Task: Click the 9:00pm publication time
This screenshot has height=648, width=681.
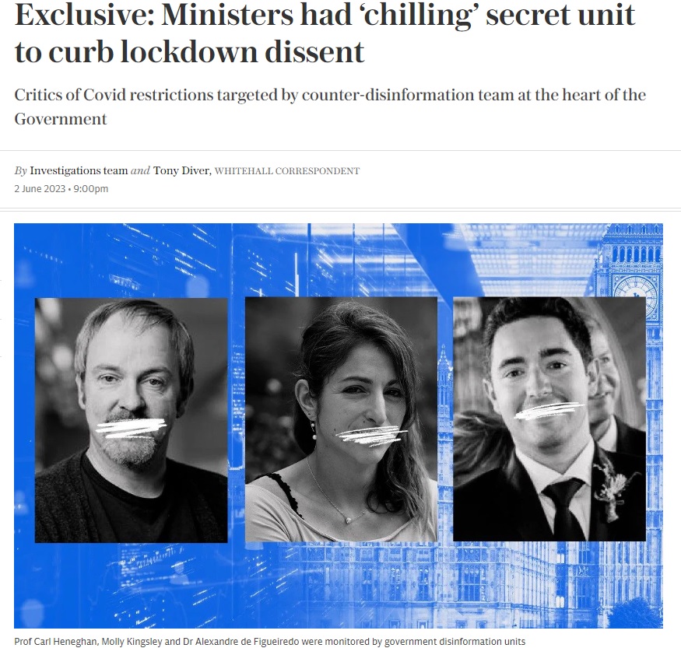Action: tap(91, 189)
